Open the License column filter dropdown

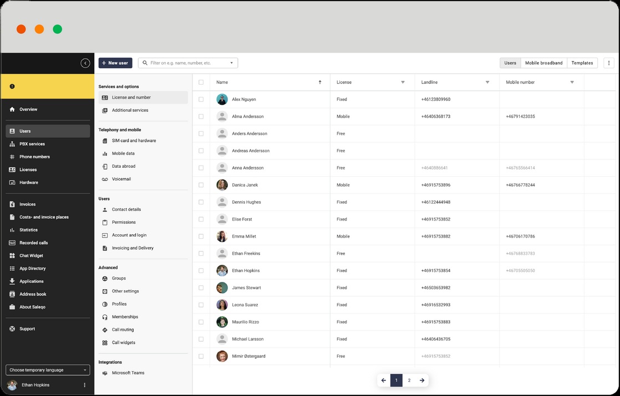click(403, 82)
